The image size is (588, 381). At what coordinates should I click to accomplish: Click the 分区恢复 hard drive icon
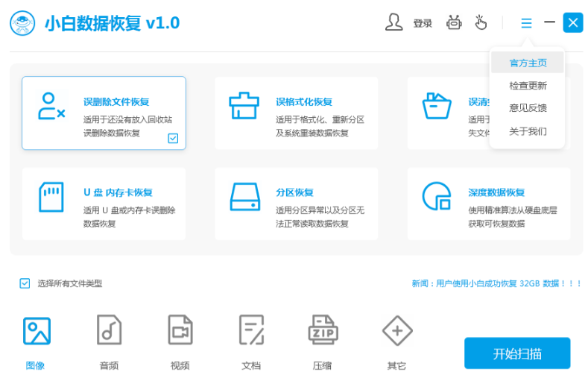point(245,197)
